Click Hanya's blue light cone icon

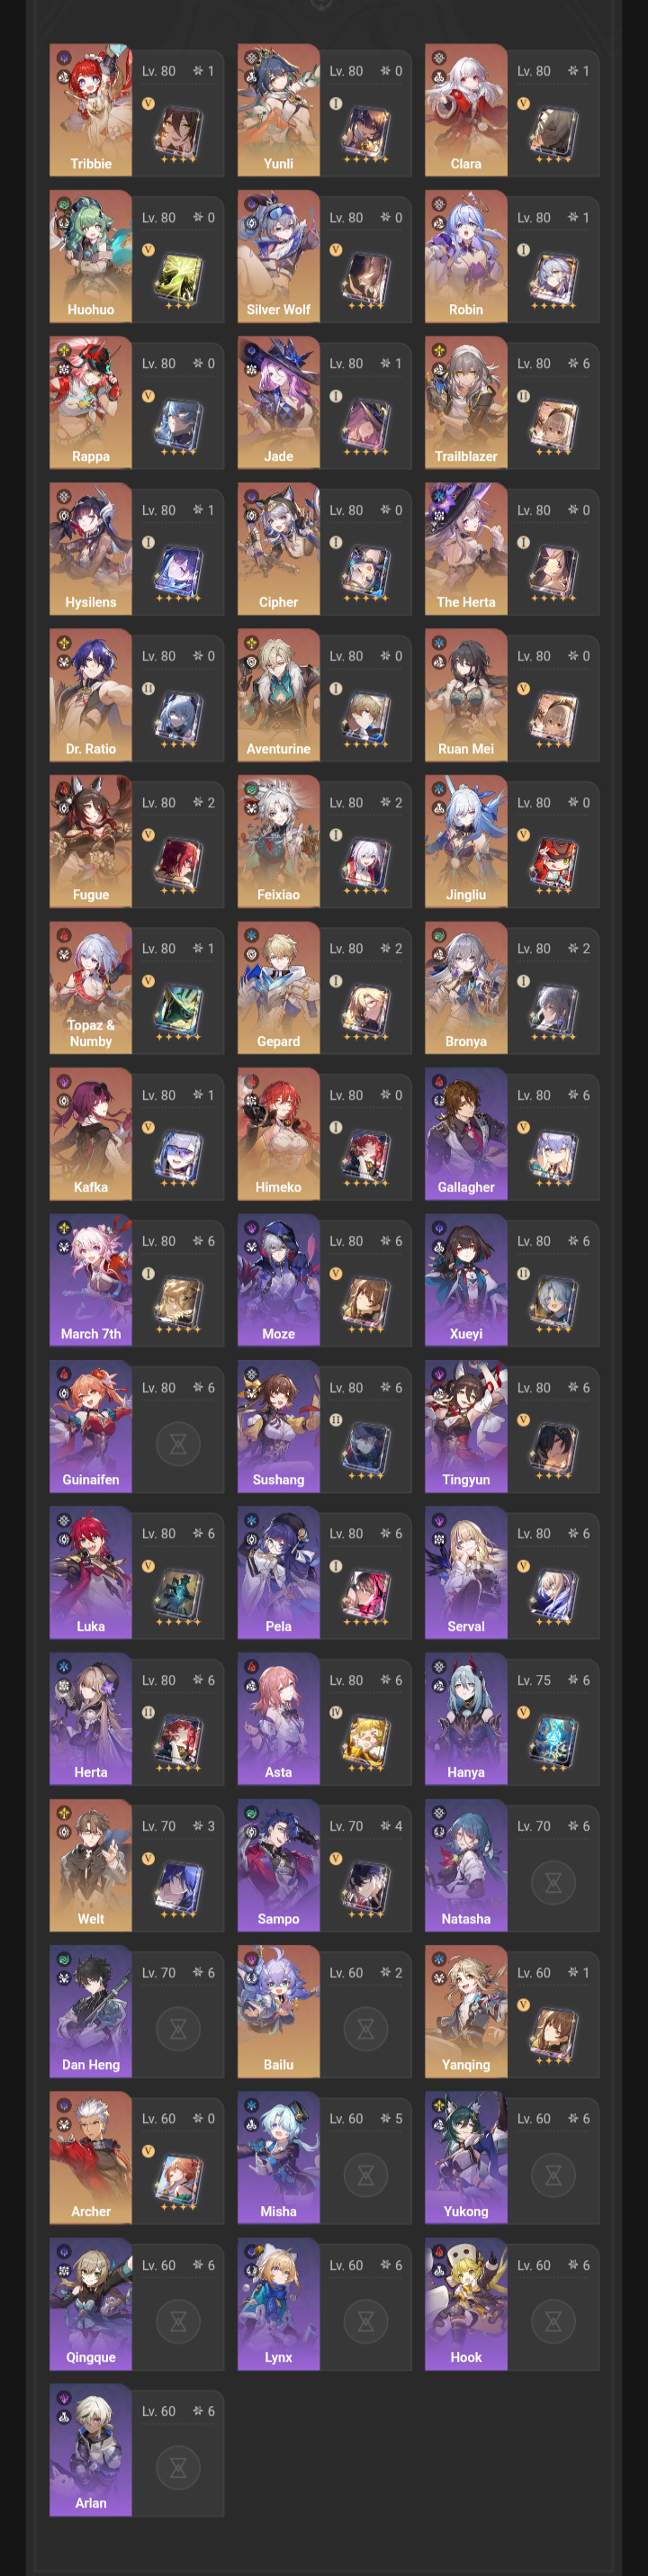(554, 1741)
